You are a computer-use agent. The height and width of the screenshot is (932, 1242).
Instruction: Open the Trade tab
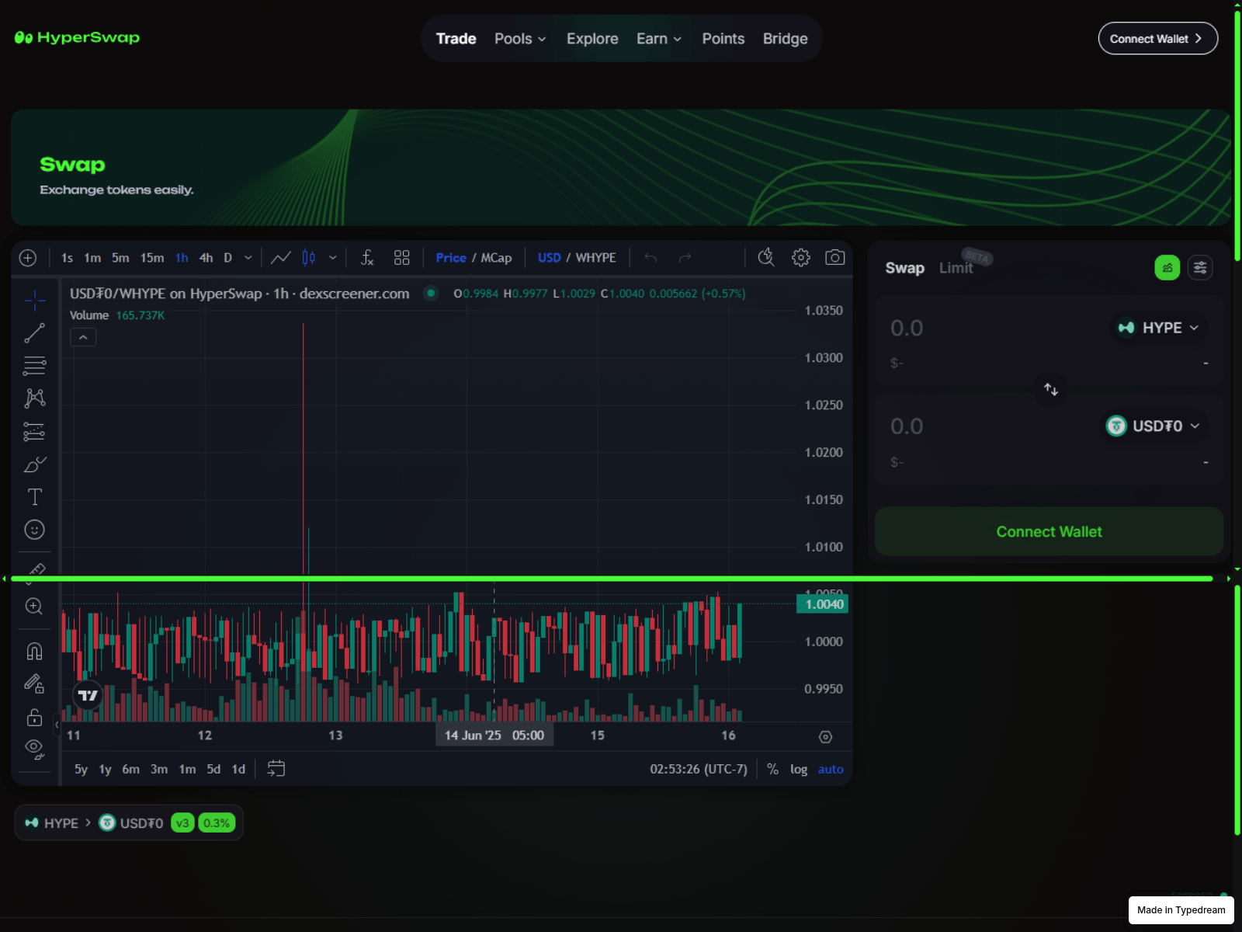(x=456, y=39)
